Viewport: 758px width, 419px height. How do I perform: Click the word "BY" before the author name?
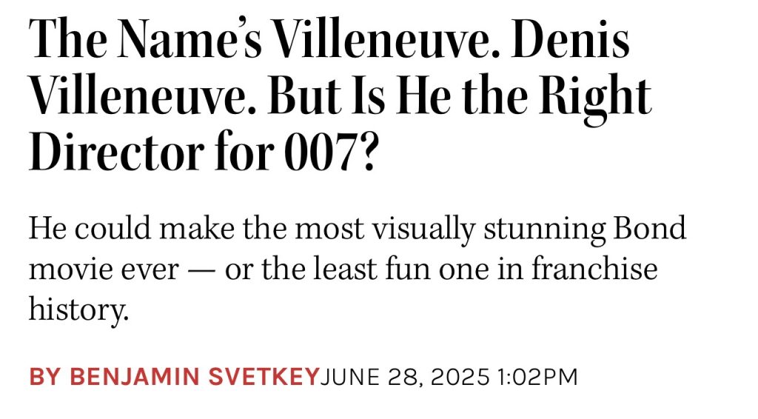pos(44,377)
